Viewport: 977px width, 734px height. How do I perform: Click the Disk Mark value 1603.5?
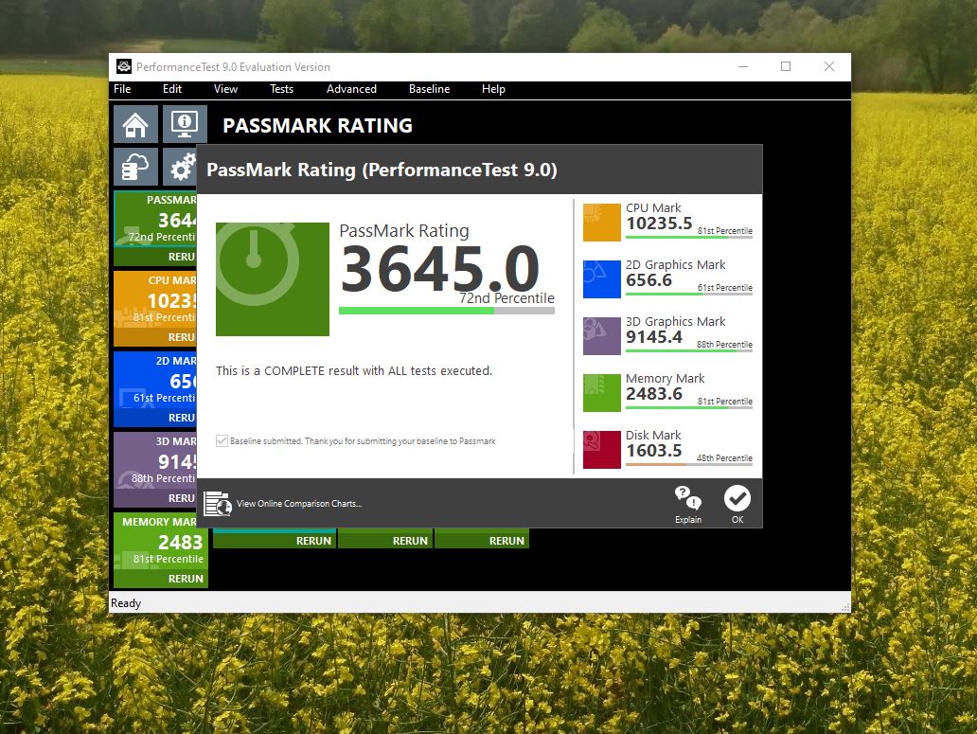[654, 451]
